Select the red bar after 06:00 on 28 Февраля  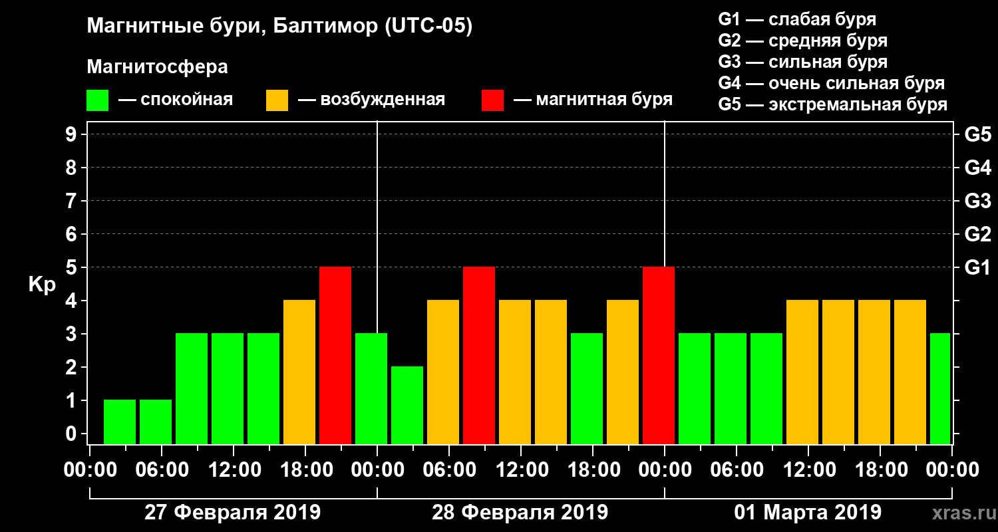tap(479, 355)
